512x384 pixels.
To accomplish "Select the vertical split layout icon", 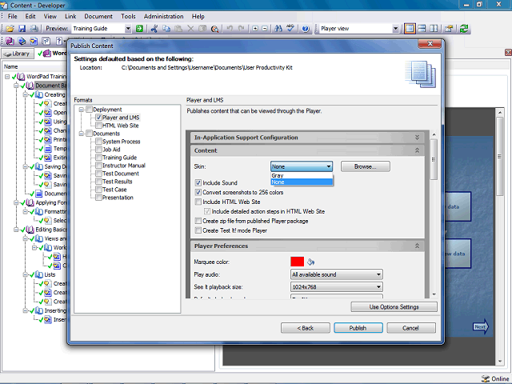I will [434, 29].
